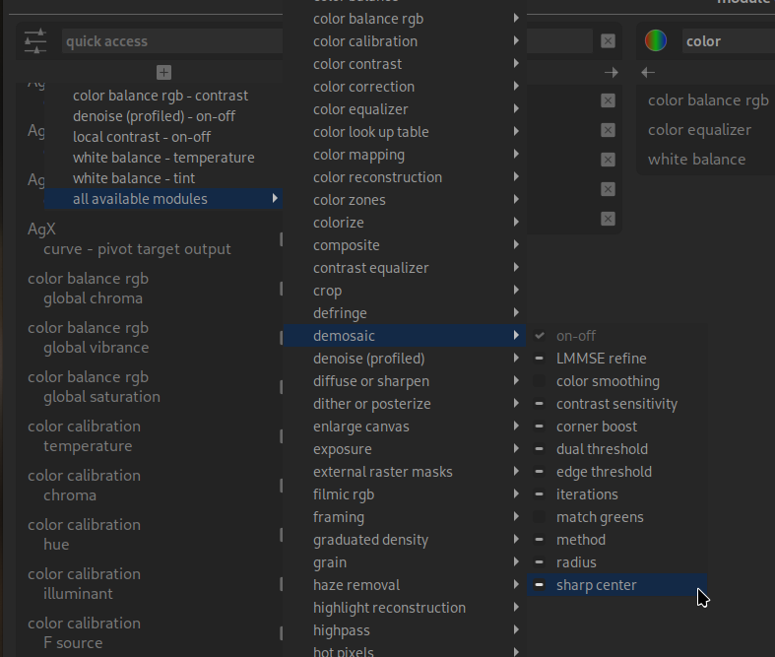Click the X button left of white balance
The image size is (775, 657).
click(608, 160)
